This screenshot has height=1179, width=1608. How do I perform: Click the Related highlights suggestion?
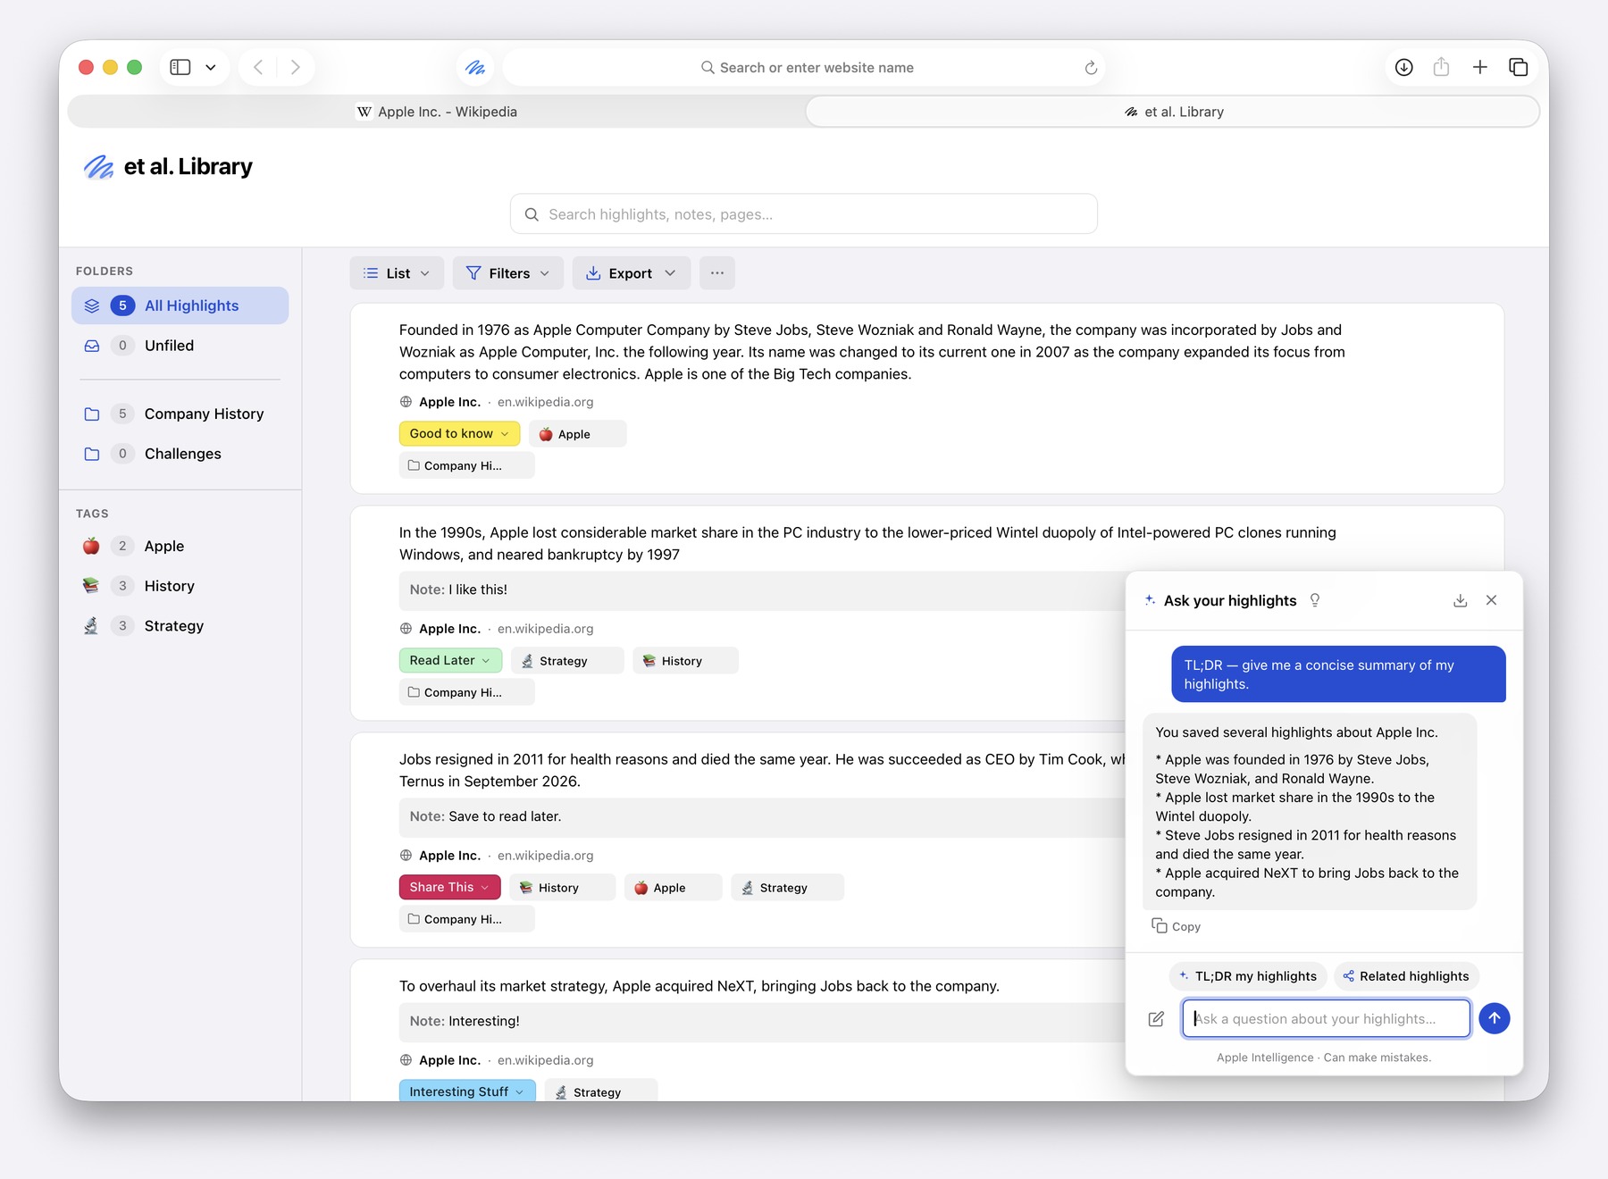1406,976
